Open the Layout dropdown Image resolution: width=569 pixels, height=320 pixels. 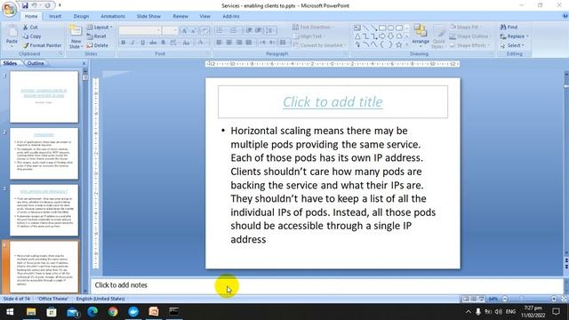[100, 28]
